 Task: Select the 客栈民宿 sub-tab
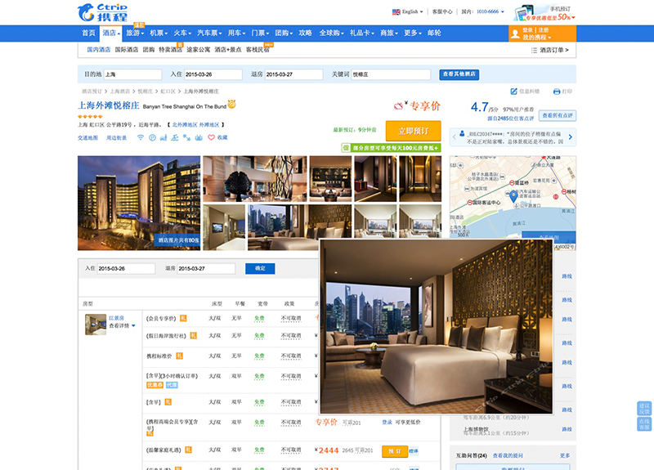pyautogui.click(x=258, y=50)
